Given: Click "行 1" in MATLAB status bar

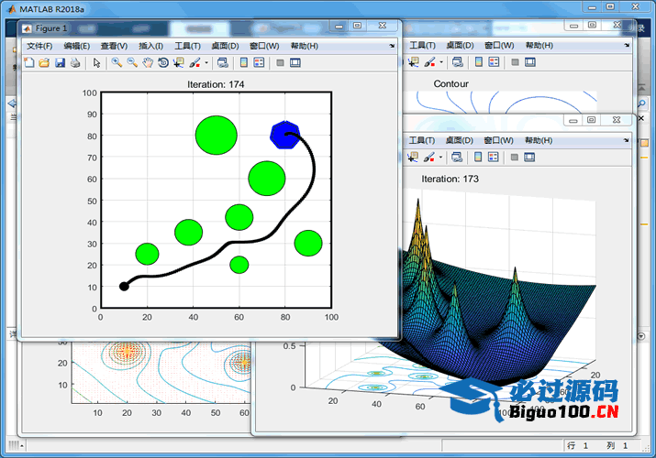Looking at the screenshot, I should [577, 446].
